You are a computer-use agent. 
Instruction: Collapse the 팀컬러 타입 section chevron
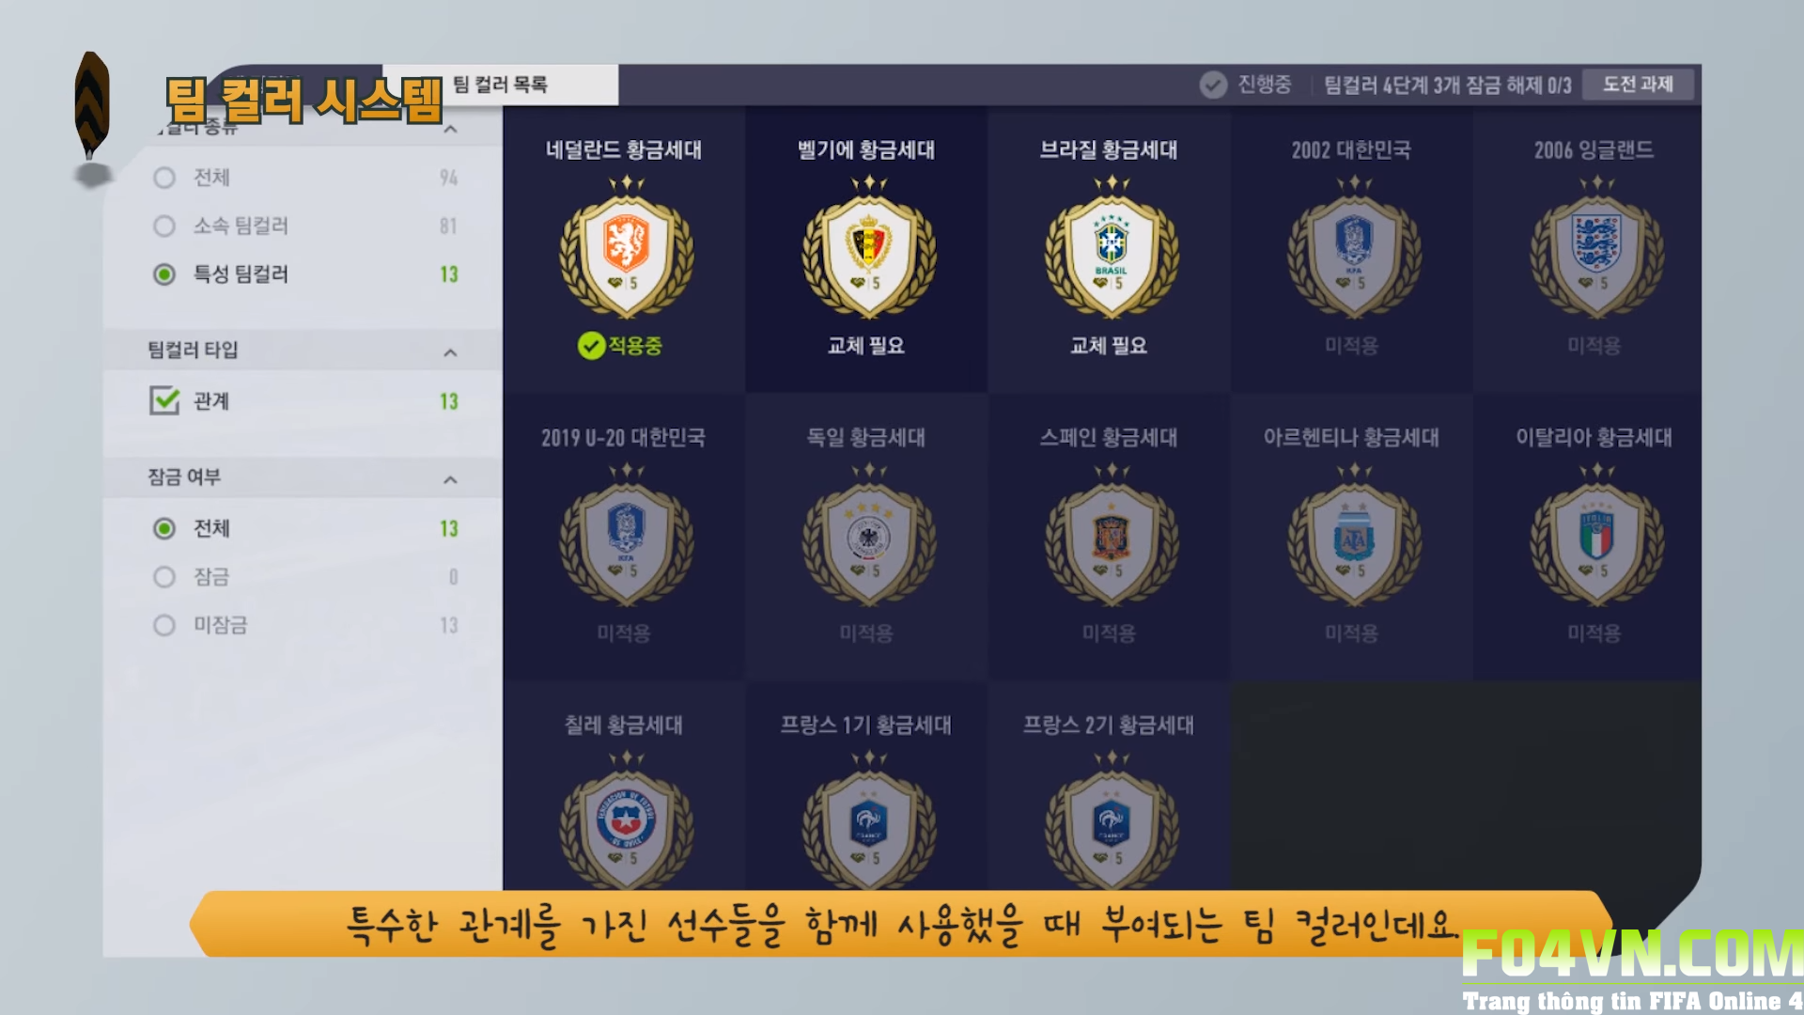click(x=450, y=352)
